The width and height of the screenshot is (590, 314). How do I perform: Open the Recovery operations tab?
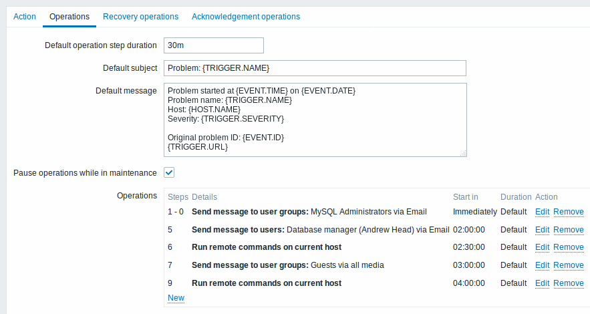(140, 17)
